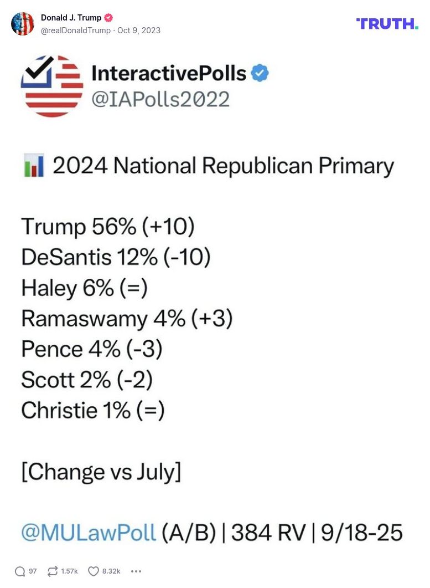Open replies using the speech bubble icon

[x=20, y=571]
